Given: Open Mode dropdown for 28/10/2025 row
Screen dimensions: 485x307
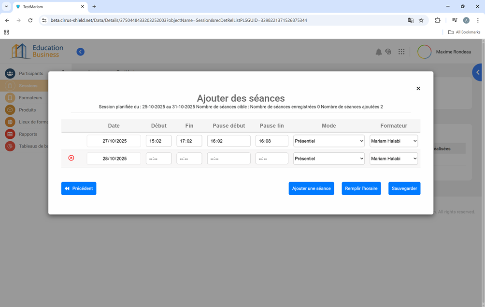Looking at the screenshot, I should (x=328, y=159).
